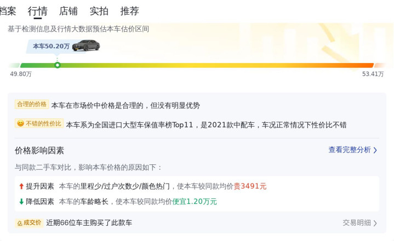The height and width of the screenshot is (241, 394).
Task: Click the 成交价 badge icon
Action: point(20,223)
